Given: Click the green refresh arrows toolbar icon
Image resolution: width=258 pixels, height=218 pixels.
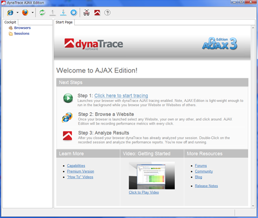Looking at the screenshot, I should tap(42, 13).
